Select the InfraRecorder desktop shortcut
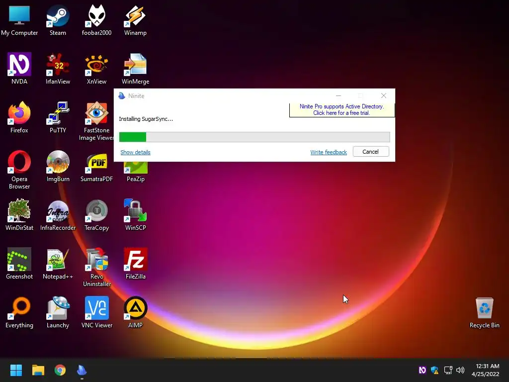Image resolution: width=509 pixels, height=382 pixels. pyautogui.click(x=58, y=215)
